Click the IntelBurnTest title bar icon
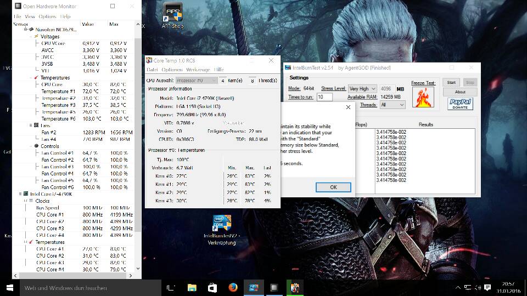The image size is (527, 296). (288, 67)
